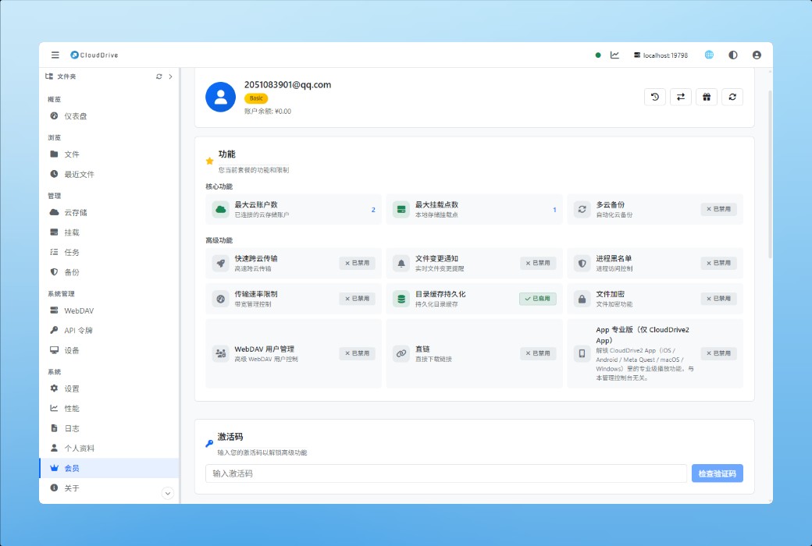Viewport: 812px width, 546px height.
Task: Open 设备 devices page
Action: tap(109, 350)
